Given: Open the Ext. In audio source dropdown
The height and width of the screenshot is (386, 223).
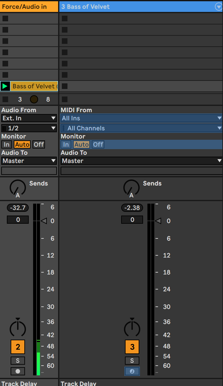Looking at the screenshot, I should pos(29,118).
